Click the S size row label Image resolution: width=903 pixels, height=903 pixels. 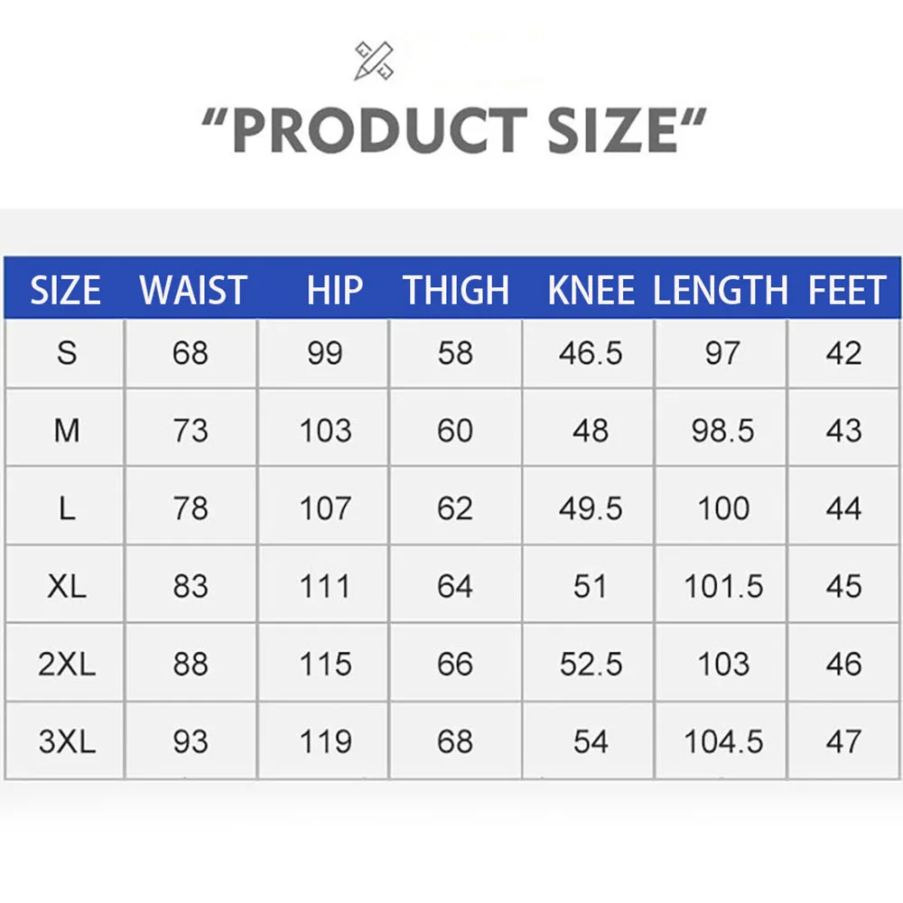pos(67,353)
